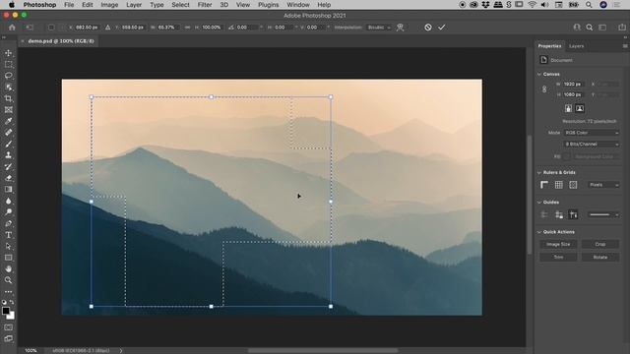Select the Eraser tool
Viewport: 630px width, 354px height.
tap(9, 178)
